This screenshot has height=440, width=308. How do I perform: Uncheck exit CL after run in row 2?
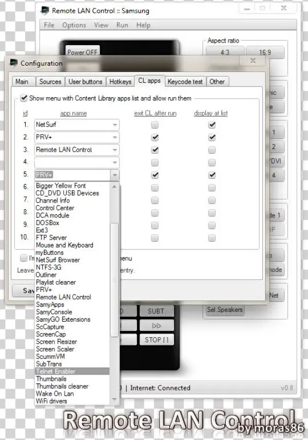(x=155, y=138)
